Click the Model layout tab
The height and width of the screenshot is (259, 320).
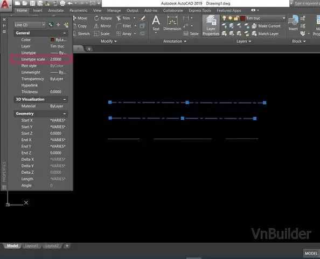point(12,246)
